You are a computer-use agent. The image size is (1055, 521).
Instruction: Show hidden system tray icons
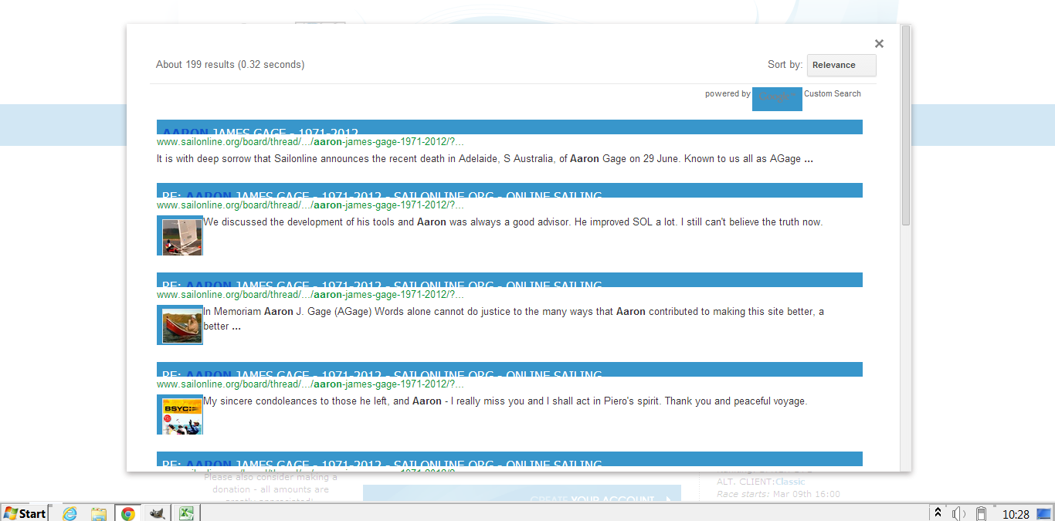pyautogui.click(x=938, y=513)
